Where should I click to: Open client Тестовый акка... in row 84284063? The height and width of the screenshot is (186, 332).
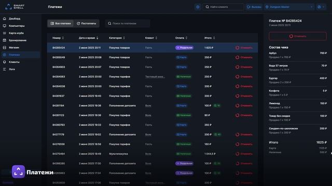pos(155,76)
